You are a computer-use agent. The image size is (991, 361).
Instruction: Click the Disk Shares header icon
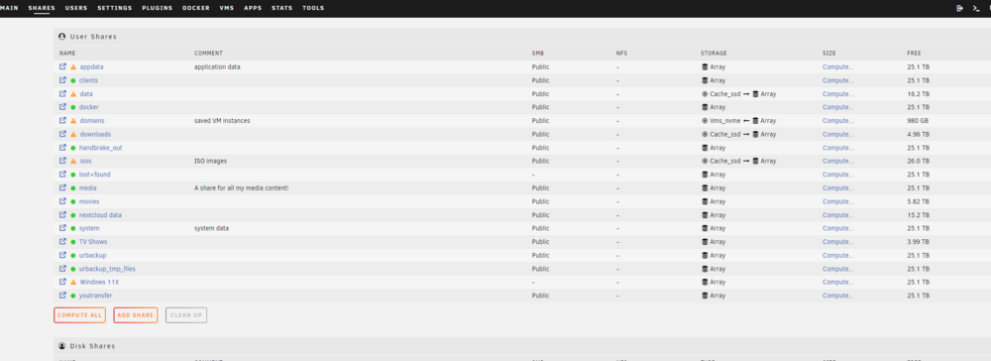[x=61, y=346]
